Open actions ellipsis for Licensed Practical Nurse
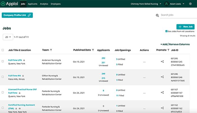Screen dimensions: 197x113 tap(144, 92)
